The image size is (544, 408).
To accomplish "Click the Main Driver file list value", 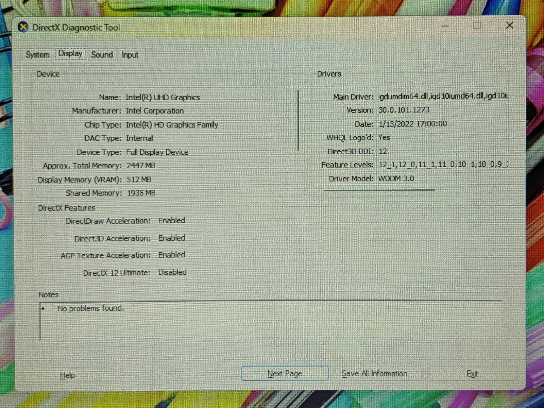I will click(443, 97).
